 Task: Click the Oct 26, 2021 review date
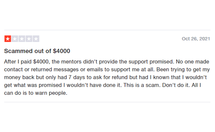[x=196, y=39]
